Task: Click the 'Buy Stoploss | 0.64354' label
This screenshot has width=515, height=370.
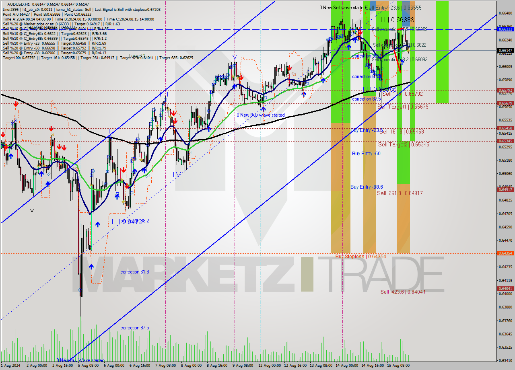Action: coord(361,257)
